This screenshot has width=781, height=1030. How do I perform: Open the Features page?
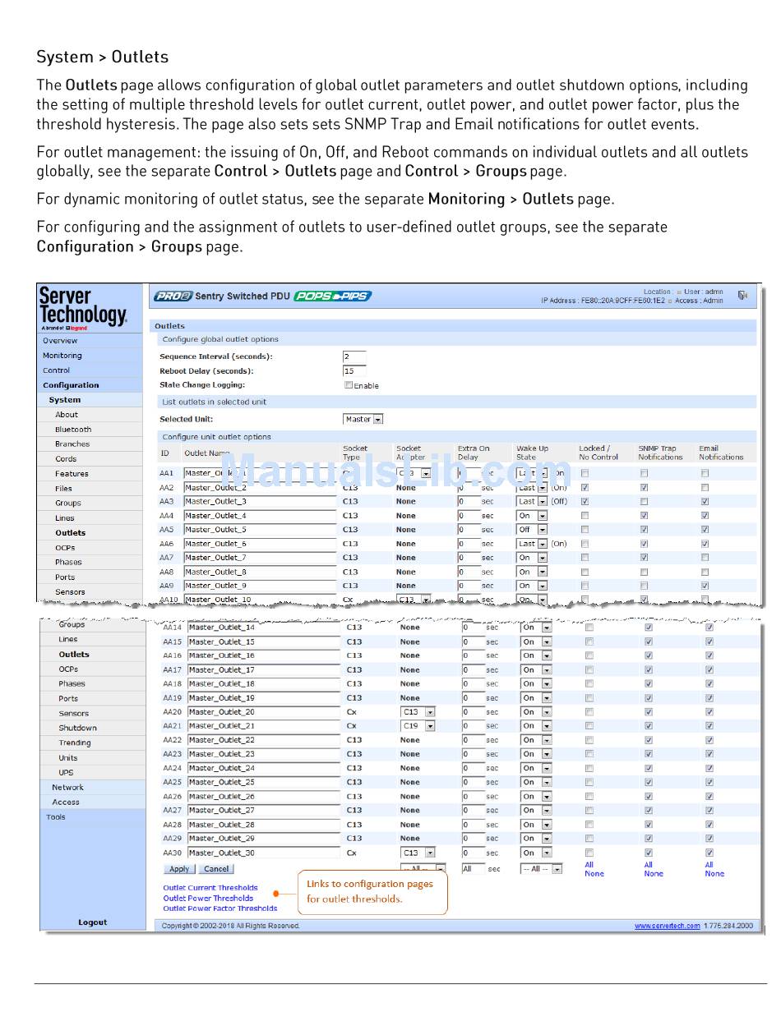click(72, 474)
